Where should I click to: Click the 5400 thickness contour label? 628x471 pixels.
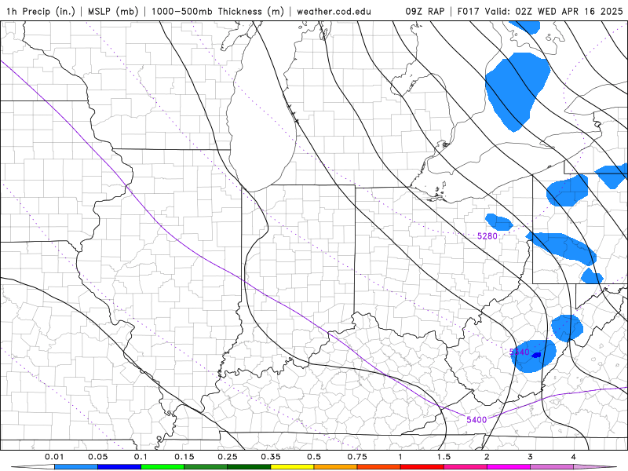coord(476,419)
